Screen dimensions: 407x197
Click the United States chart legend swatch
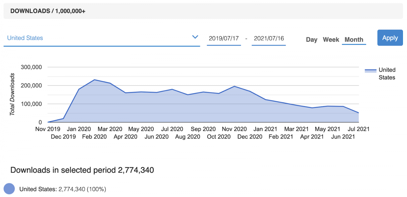point(371,71)
